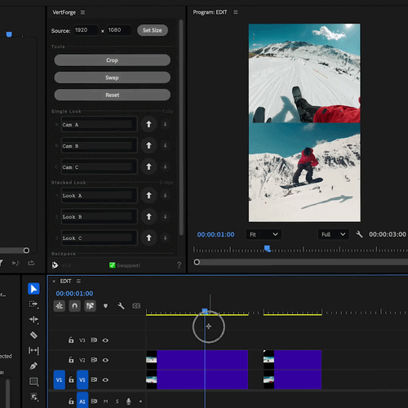Apply Cam A single look up arrow

[x=149, y=124]
